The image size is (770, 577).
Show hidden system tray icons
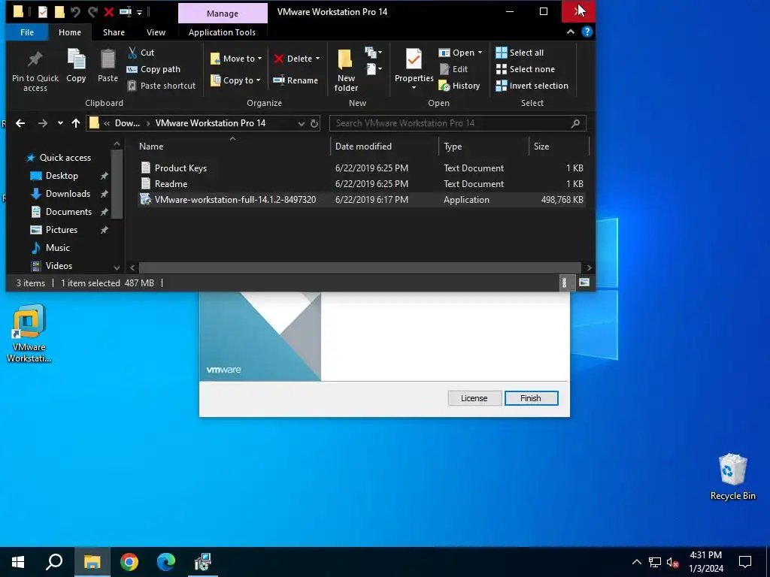tap(636, 562)
